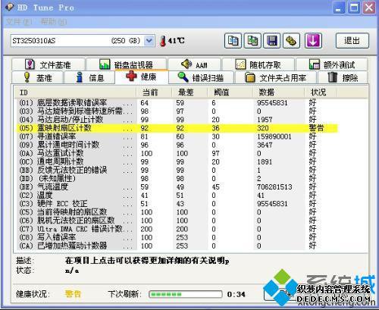Click the red thermometer temperature icon
This screenshot has height=310, width=379.
[163, 41]
